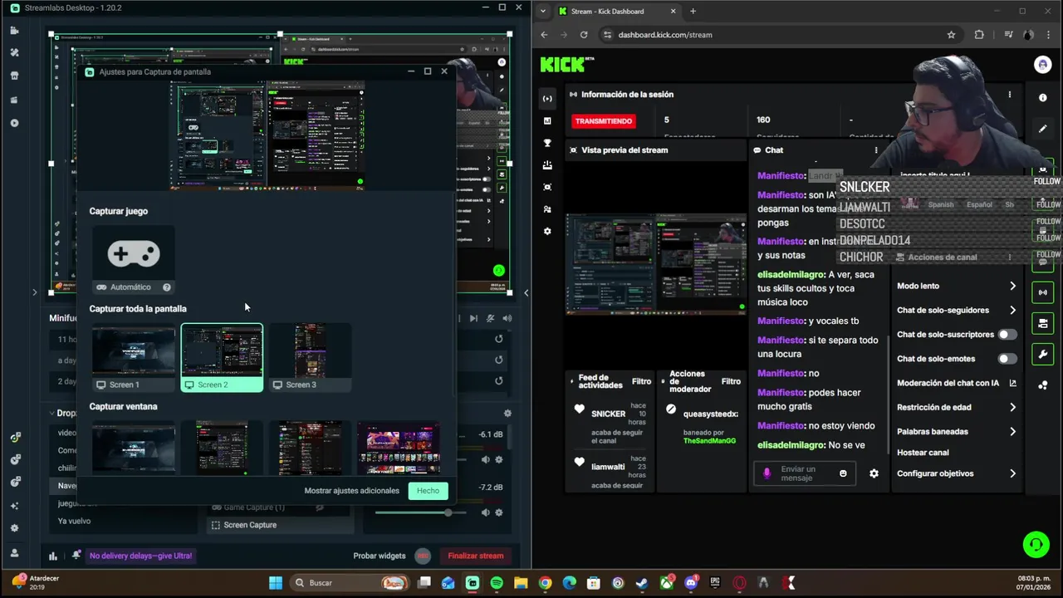Open Filtro in Feed de actividades

(x=641, y=381)
